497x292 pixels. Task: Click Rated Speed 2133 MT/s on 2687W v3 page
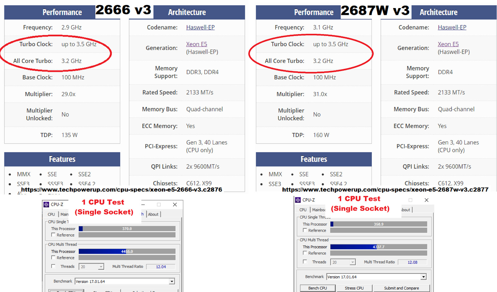coord(451,92)
